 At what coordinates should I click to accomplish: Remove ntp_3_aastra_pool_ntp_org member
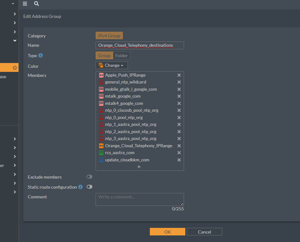pyautogui.click(x=179, y=138)
